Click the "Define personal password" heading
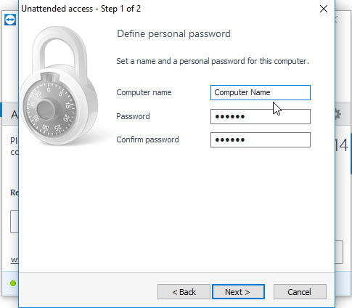Viewport: 352px width, 308px height. tap(173, 34)
